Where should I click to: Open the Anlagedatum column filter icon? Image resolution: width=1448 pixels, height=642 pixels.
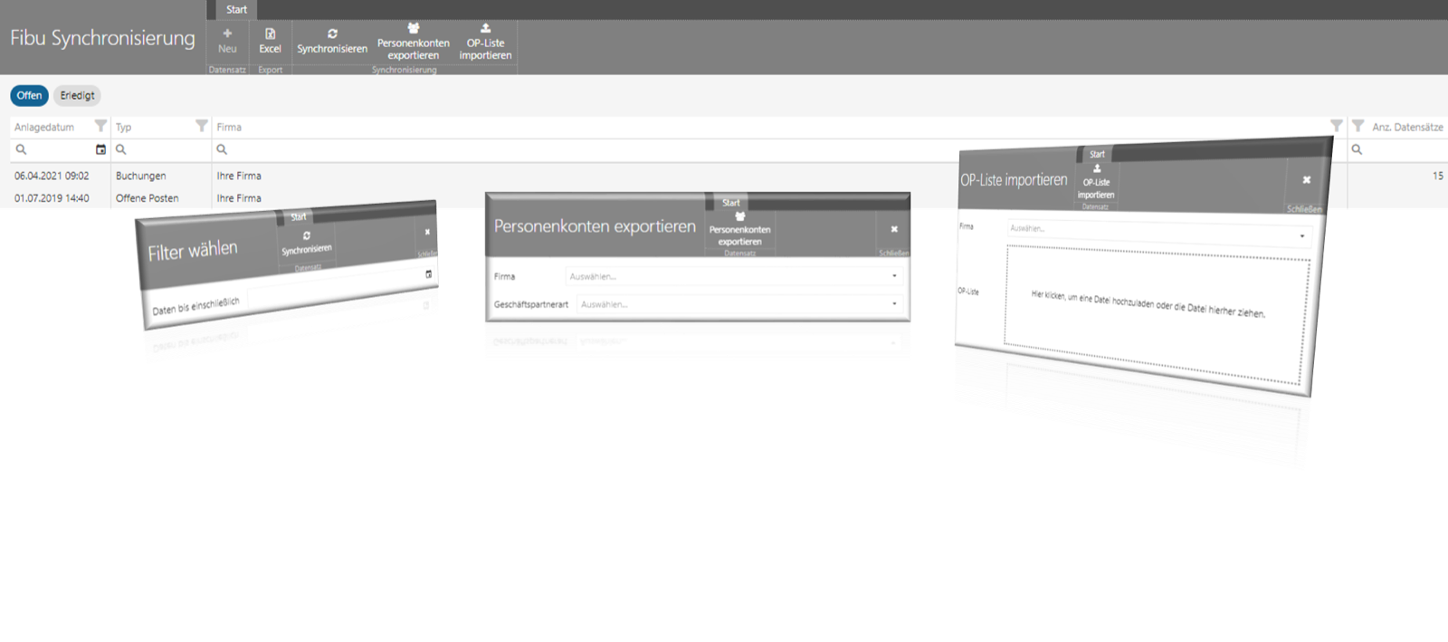point(100,126)
